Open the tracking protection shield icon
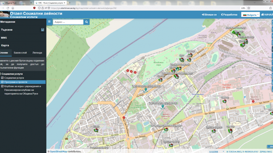 tap(39, 8)
